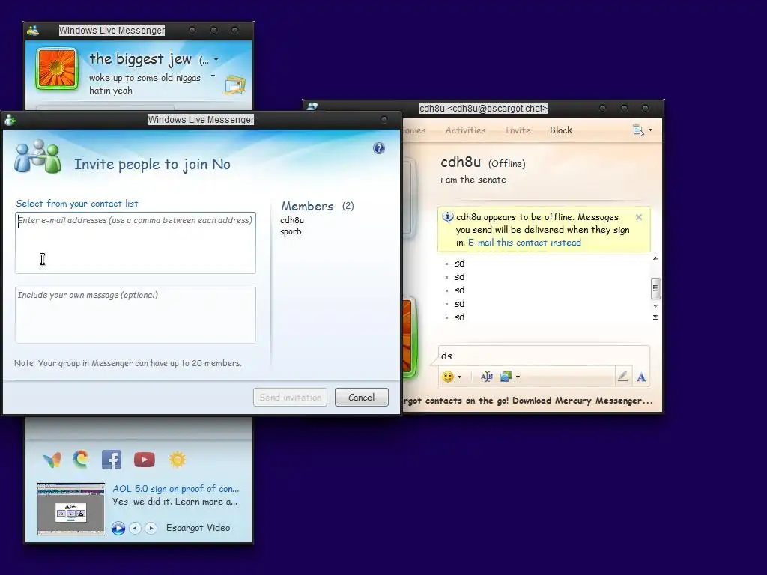Click the info icon in offline notice

[447, 216]
